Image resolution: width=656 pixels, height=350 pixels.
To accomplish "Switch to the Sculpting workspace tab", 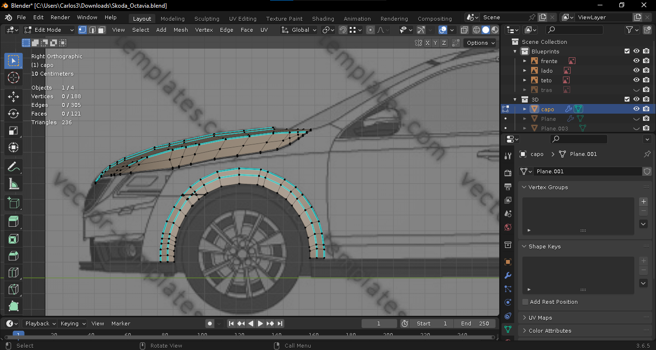I will 207,19.
